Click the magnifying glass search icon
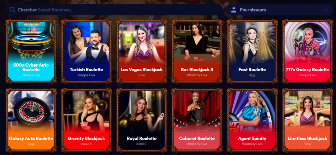This screenshot has height=155, width=336. 12,10
